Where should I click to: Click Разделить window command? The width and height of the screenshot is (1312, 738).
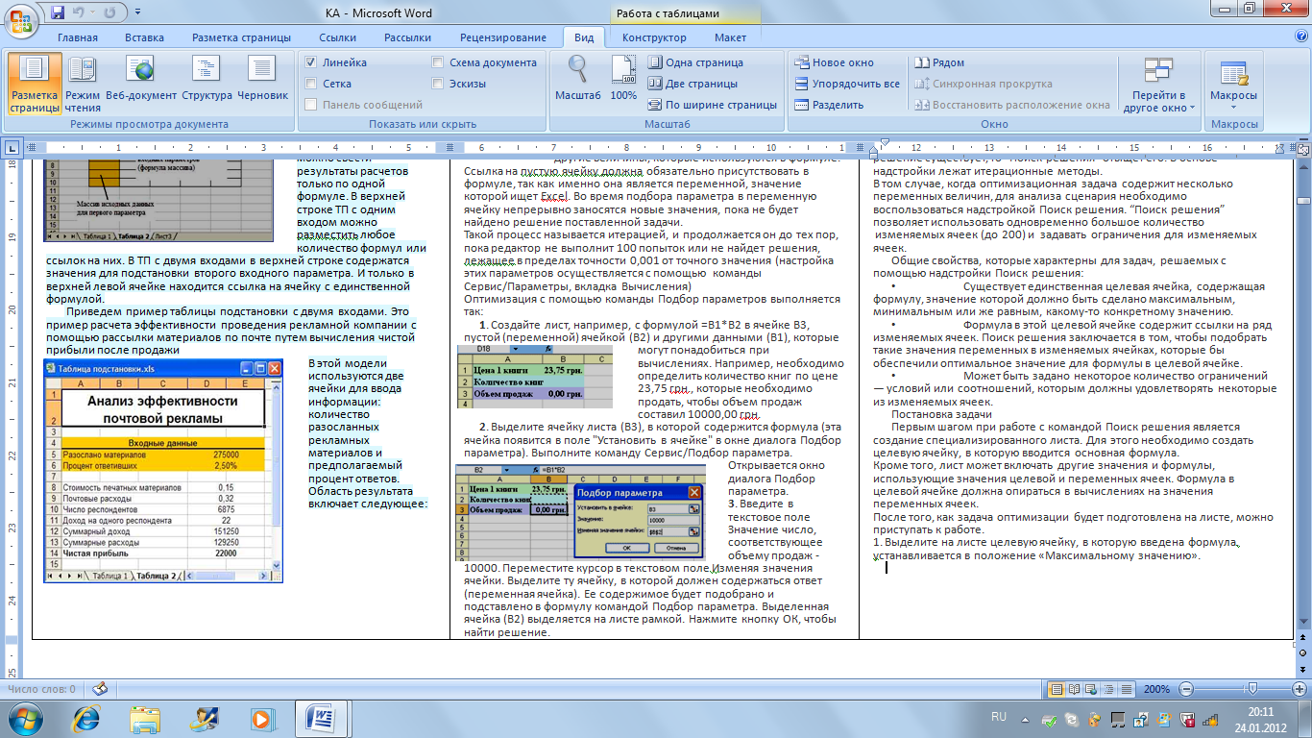pyautogui.click(x=830, y=105)
